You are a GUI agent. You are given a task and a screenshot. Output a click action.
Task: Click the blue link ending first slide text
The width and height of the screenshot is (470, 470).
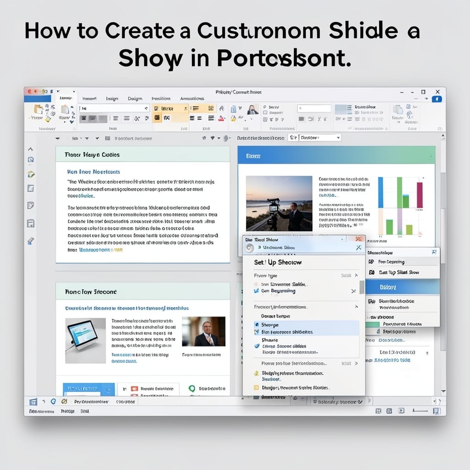101,250
